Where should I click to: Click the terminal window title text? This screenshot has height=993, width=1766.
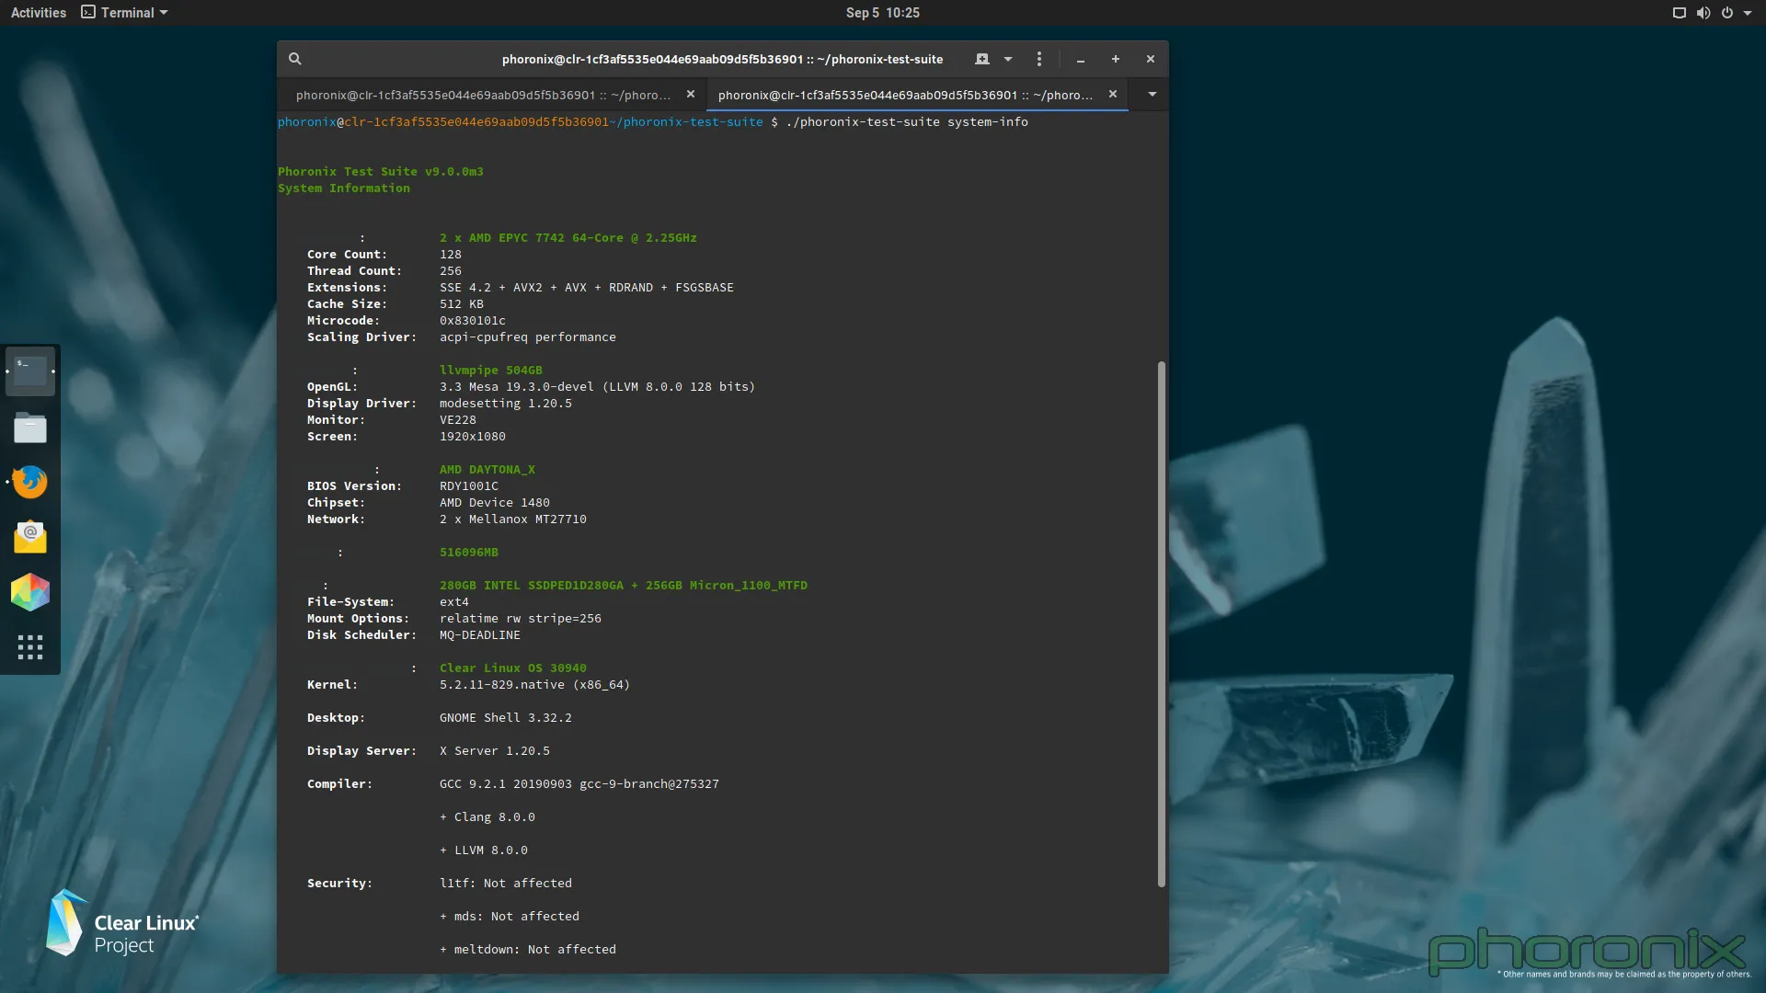[x=722, y=59]
